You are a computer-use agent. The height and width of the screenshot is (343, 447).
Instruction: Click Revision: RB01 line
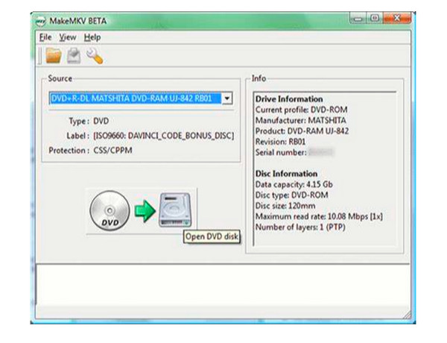[x=281, y=142]
